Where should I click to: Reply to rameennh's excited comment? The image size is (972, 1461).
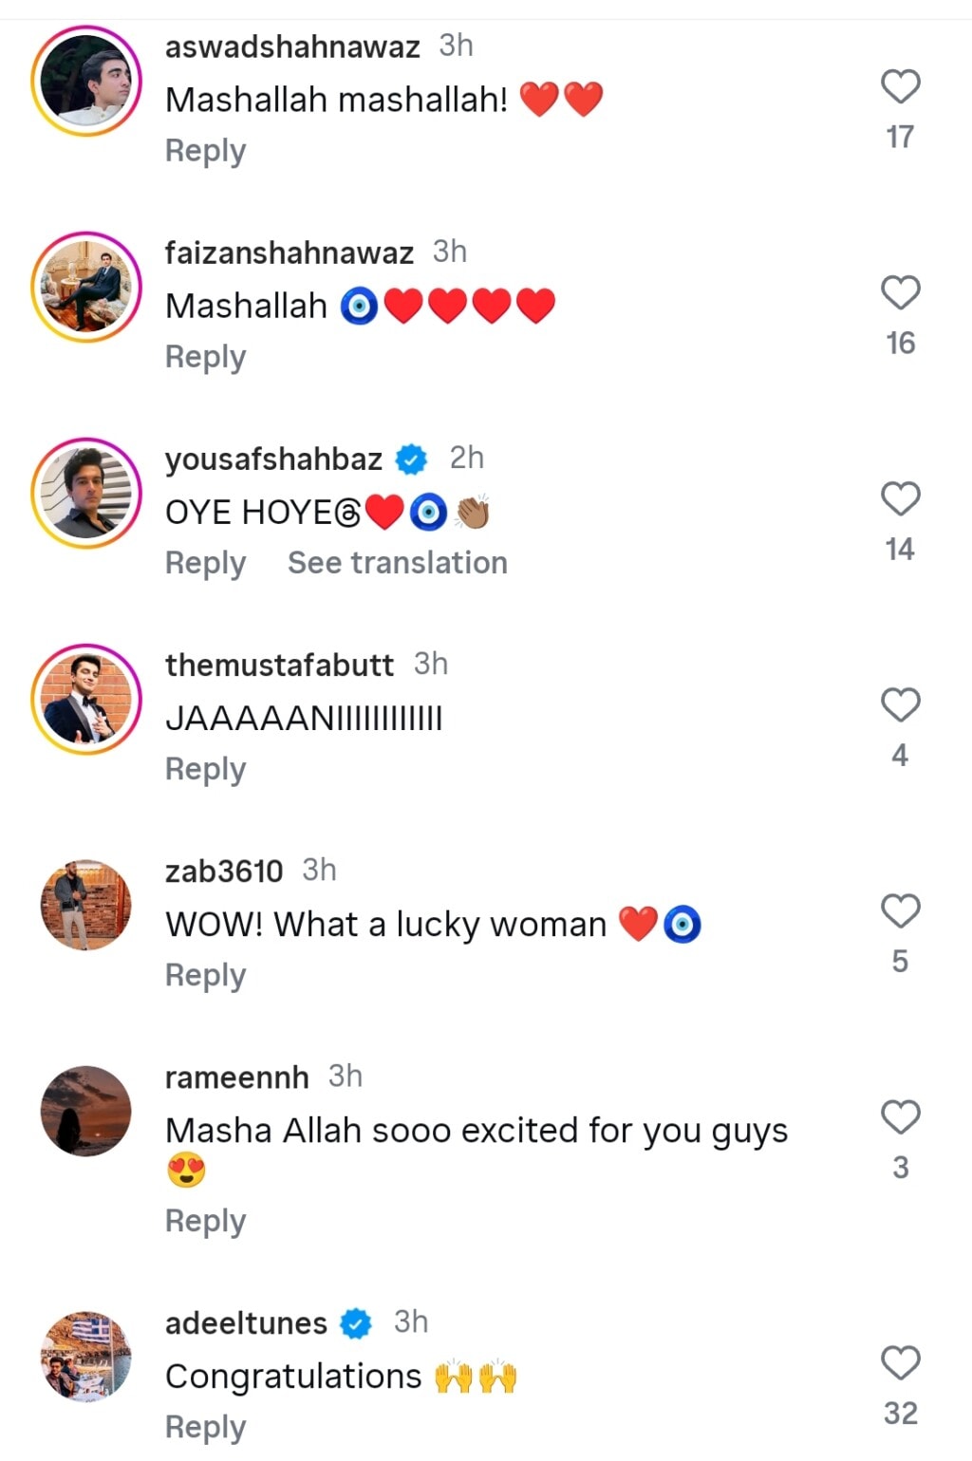pyautogui.click(x=204, y=1222)
